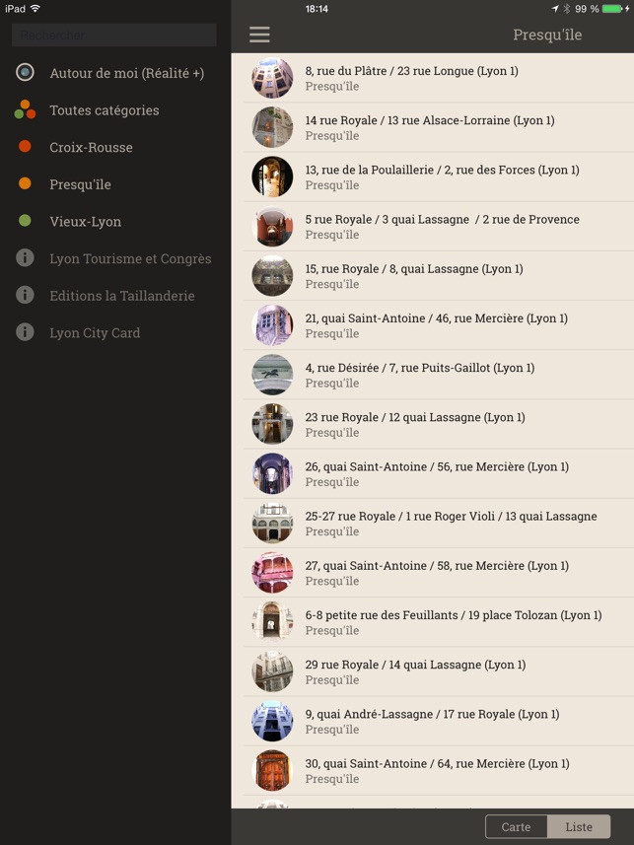
Task: Open thumbnail for 8, rue du Plâtre
Action: [272, 78]
